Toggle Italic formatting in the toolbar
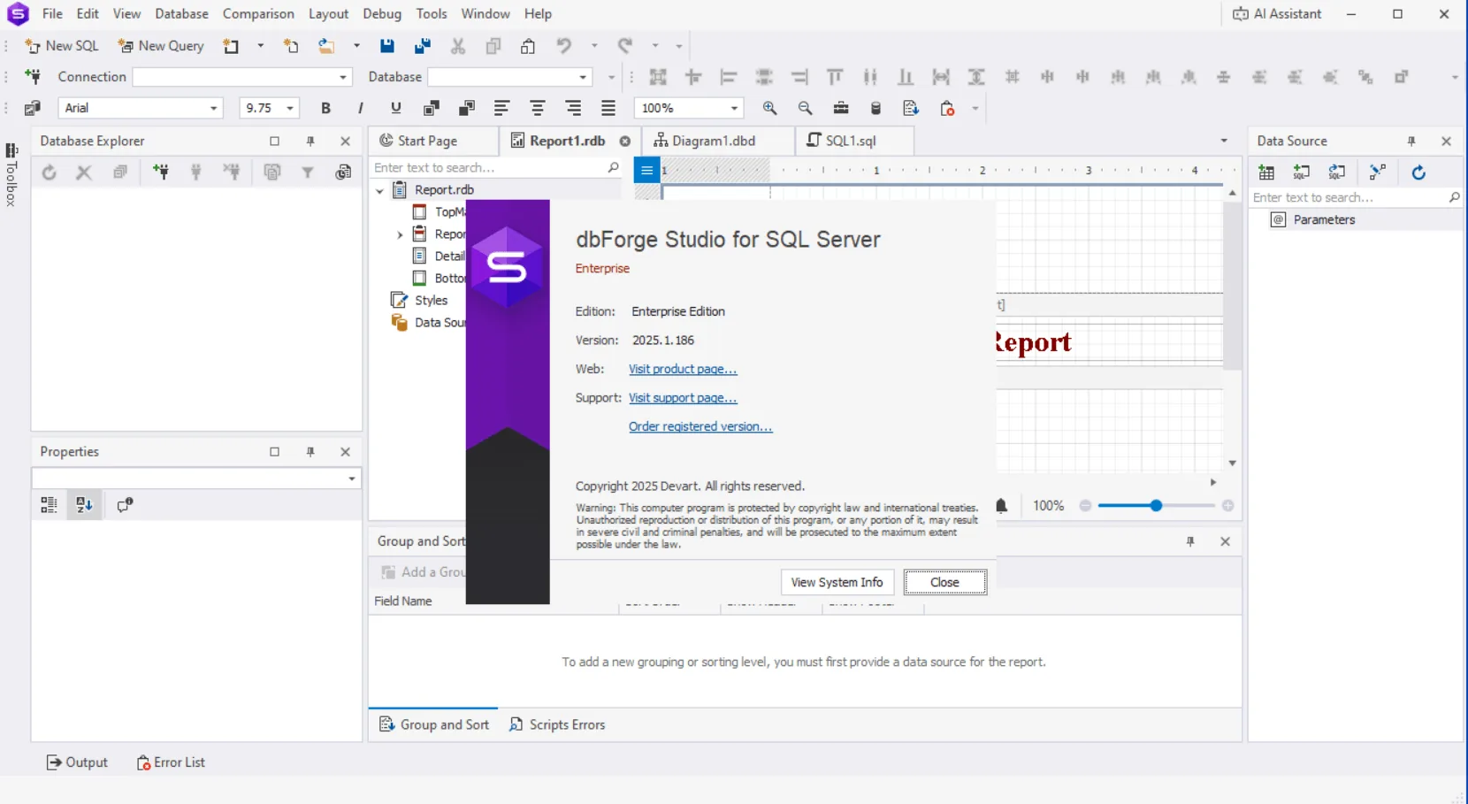This screenshot has height=804, width=1468. pos(360,108)
